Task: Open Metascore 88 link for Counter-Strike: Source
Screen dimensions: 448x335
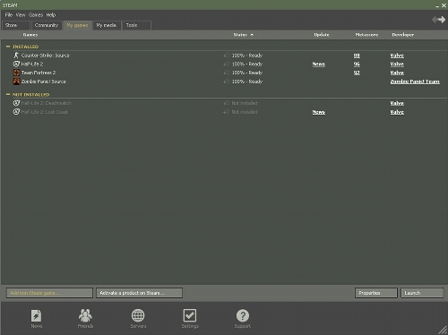Action: pos(357,56)
